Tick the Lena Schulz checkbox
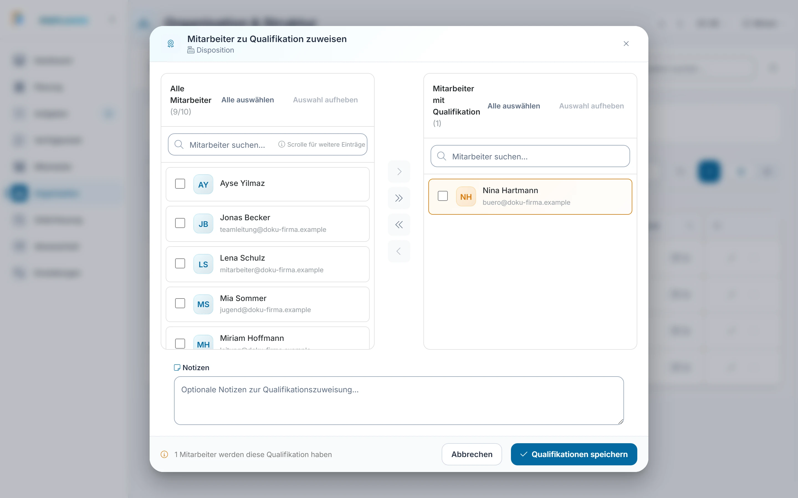The width and height of the screenshot is (798, 498). point(180,263)
